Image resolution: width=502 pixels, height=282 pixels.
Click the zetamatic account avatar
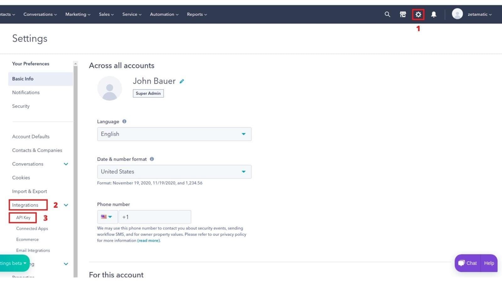click(457, 14)
